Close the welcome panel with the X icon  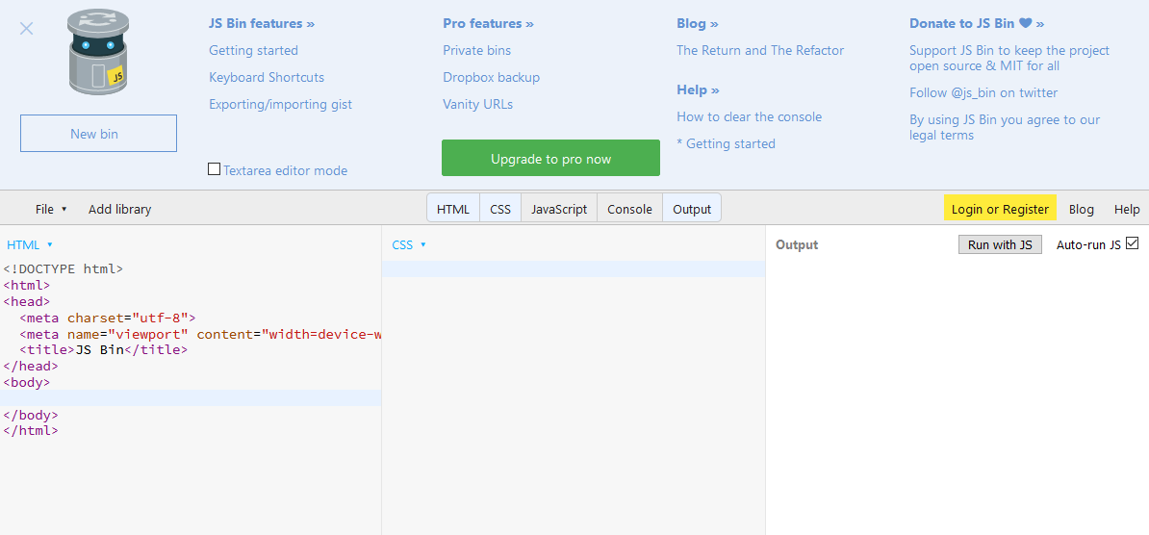pos(26,29)
